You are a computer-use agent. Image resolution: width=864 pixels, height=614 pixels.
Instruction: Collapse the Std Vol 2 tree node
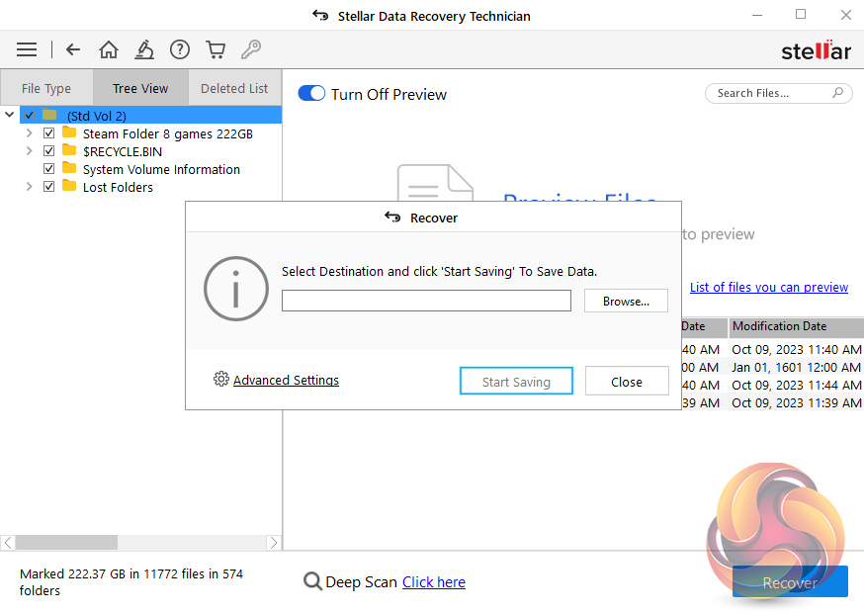[9, 115]
